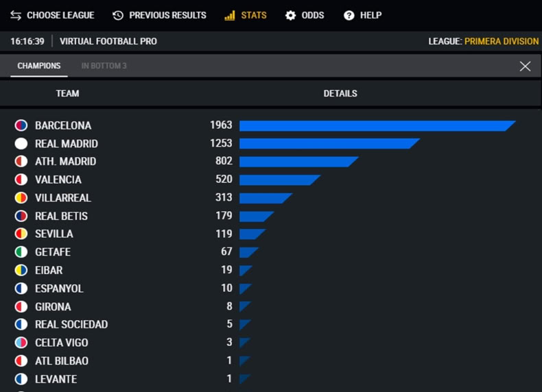Image resolution: width=542 pixels, height=392 pixels.
Task: Click the Primera Division league link
Action: [x=502, y=41]
